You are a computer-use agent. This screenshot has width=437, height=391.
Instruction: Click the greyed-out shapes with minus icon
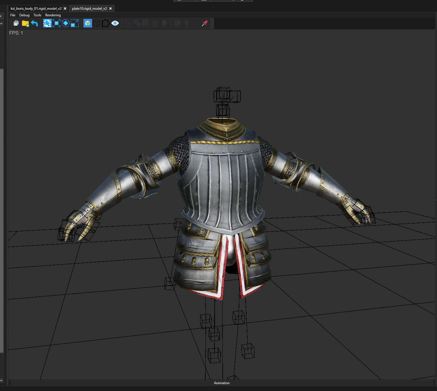[x=146, y=23]
